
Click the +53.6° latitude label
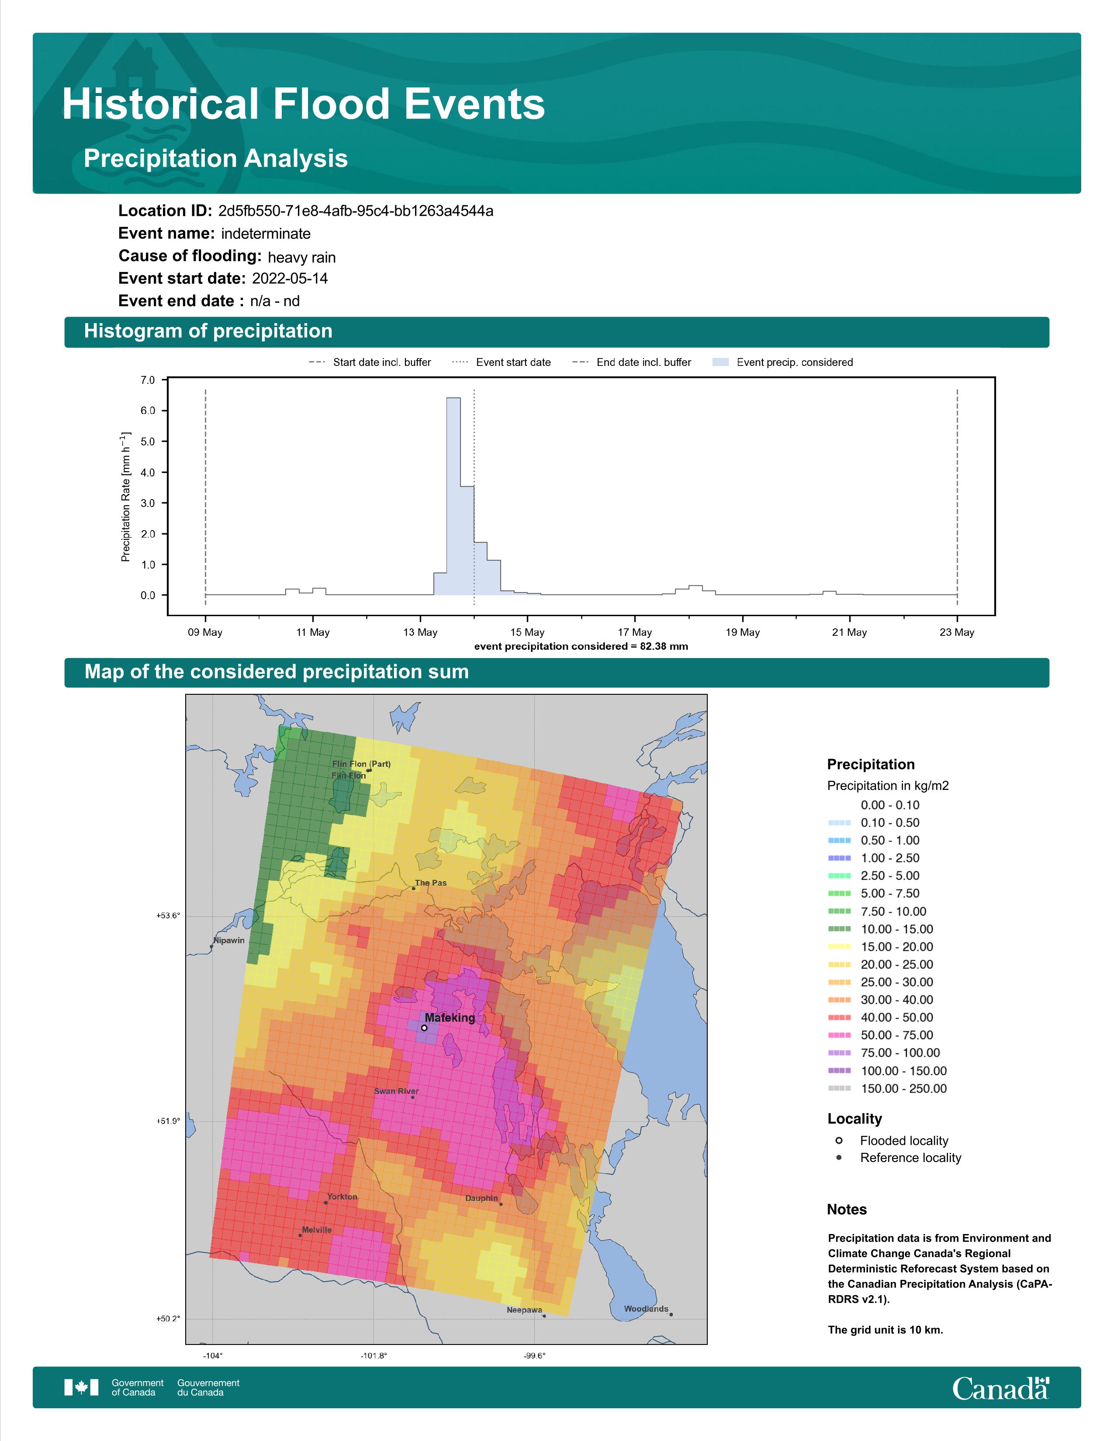click(168, 916)
